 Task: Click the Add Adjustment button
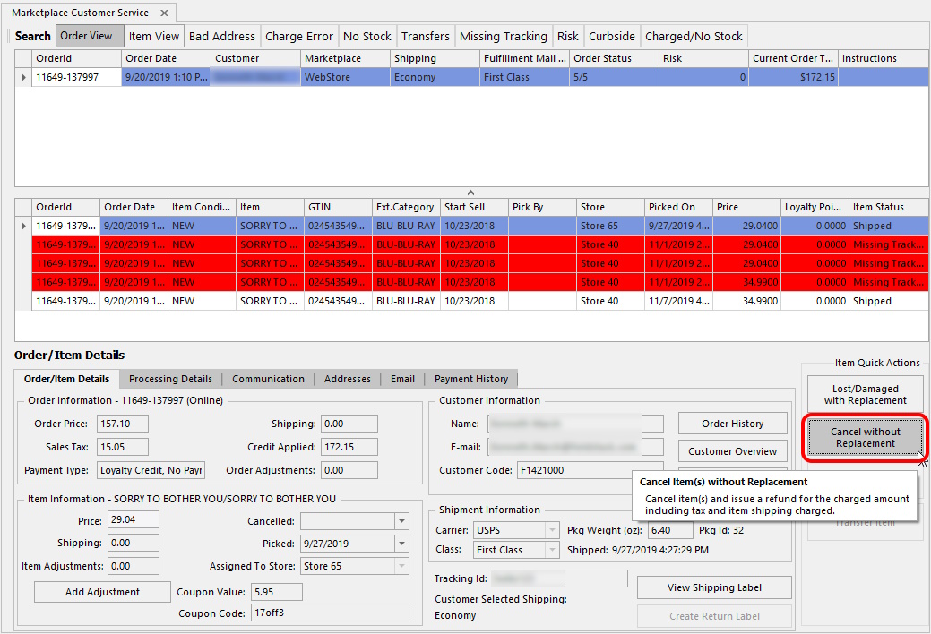102,592
